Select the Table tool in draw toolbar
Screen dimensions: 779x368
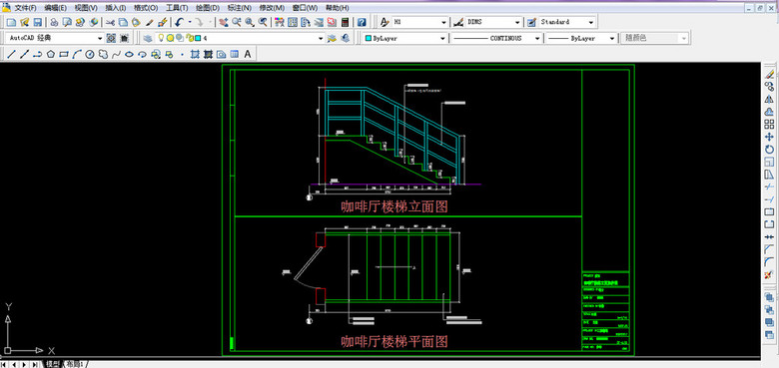(234, 54)
